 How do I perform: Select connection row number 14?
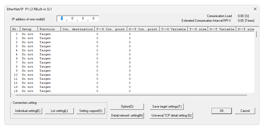pyautogui.click(x=133, y=91)
